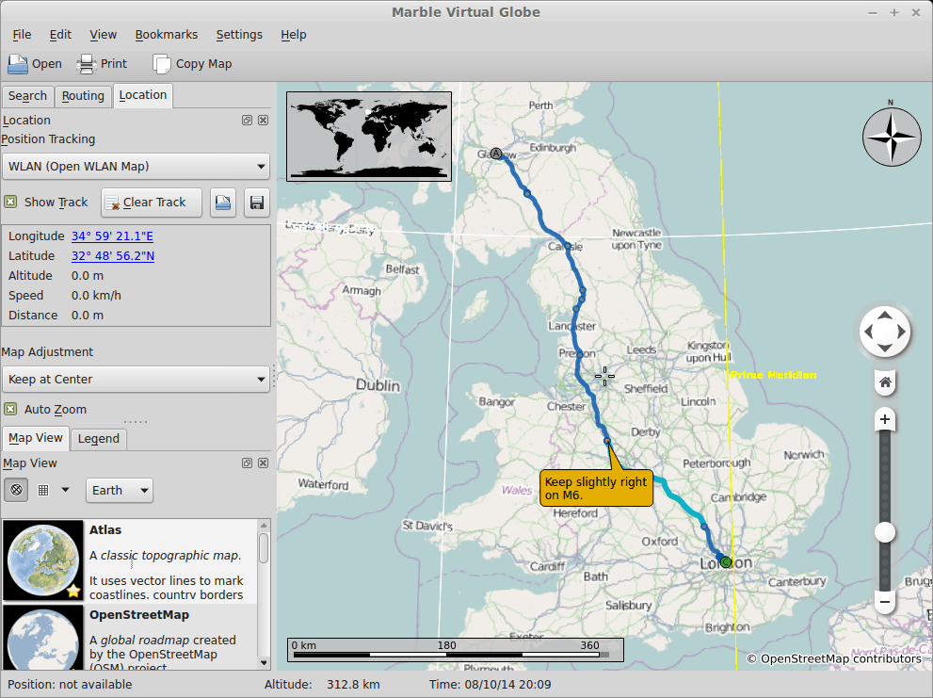The image size is (933, 698).
Task: Click the 'Dublin' city label on map
Action: click(x=378, y=385)
